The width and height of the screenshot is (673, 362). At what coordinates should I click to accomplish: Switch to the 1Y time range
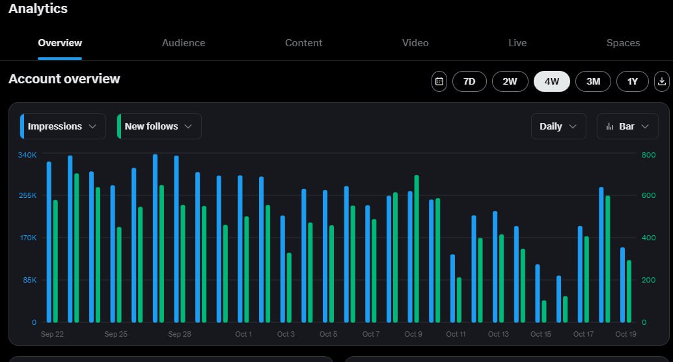pos(633,81)
